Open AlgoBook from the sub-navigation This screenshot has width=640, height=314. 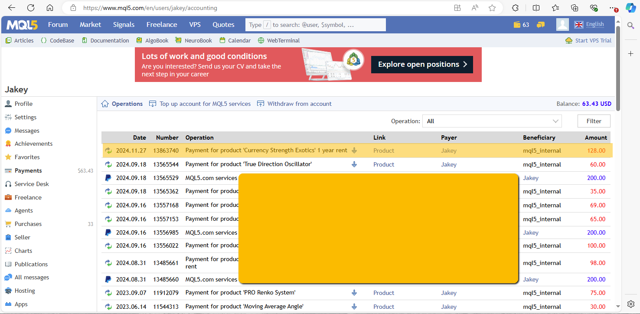pos(152,40)
